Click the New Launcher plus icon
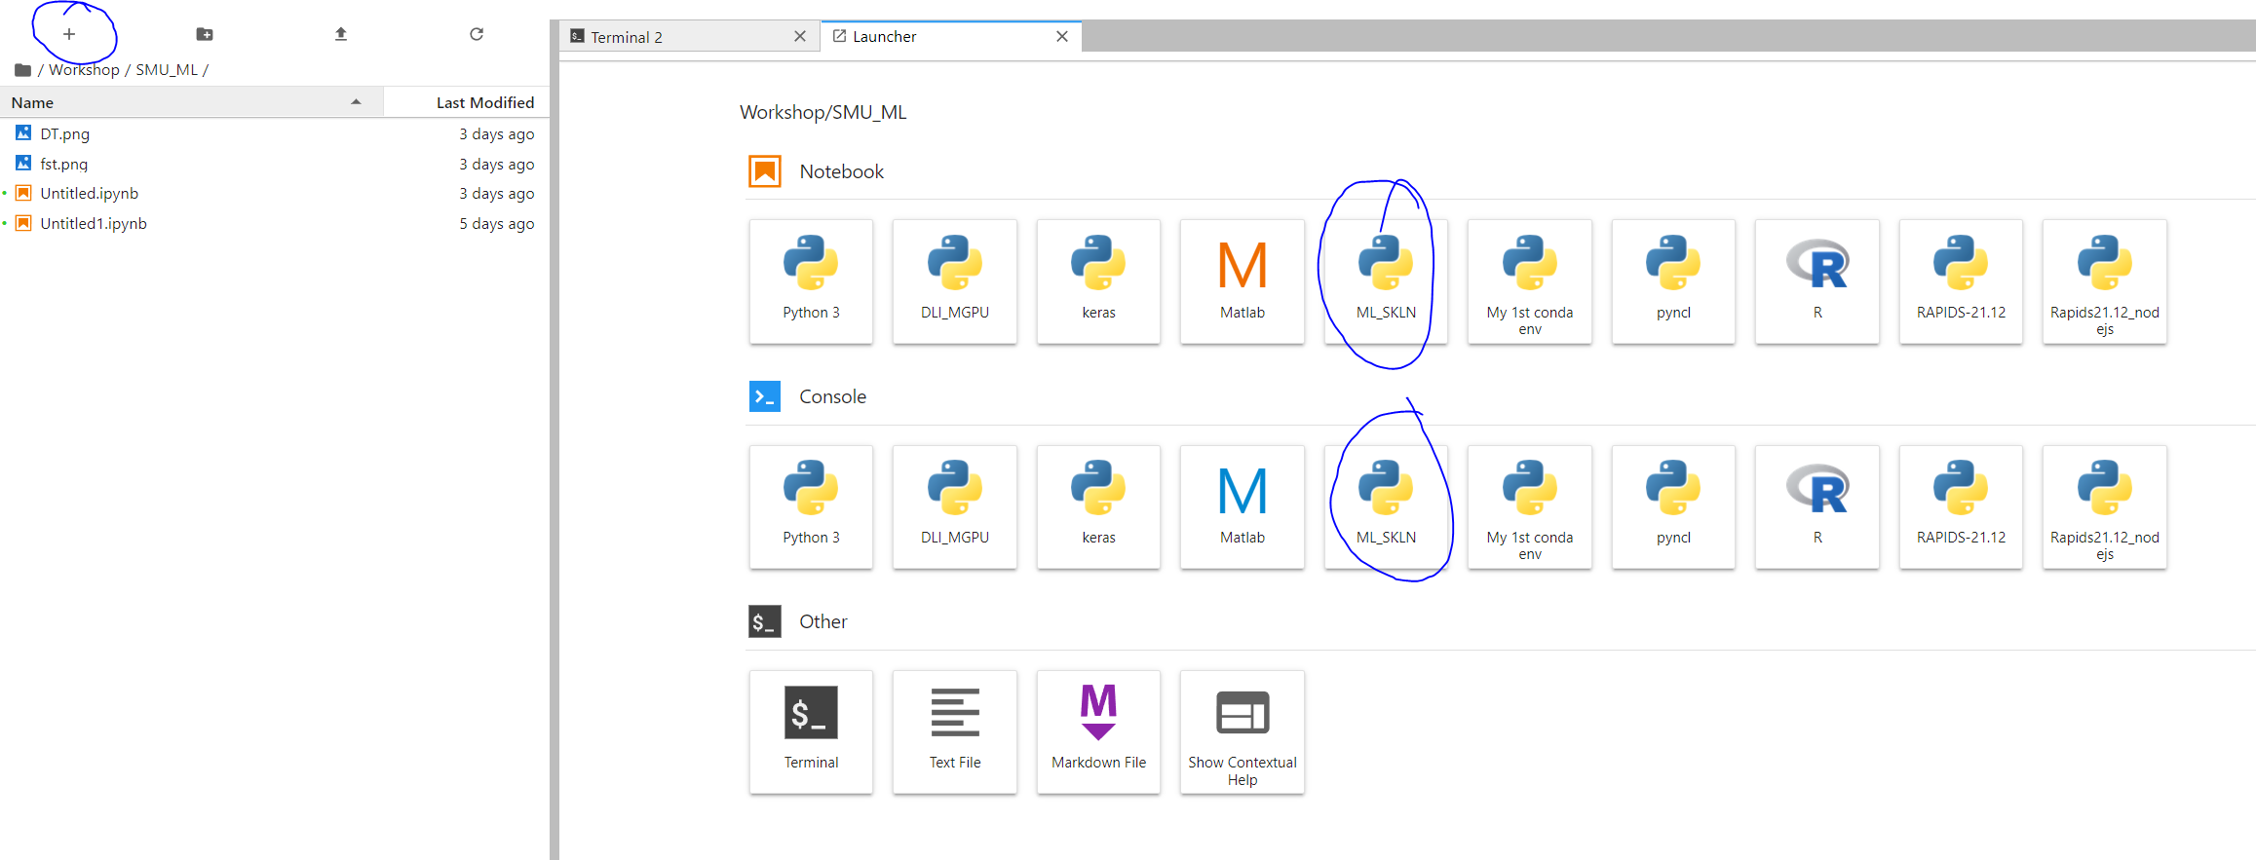This screenshot has width=2256, height=860. tap(69, 34)
